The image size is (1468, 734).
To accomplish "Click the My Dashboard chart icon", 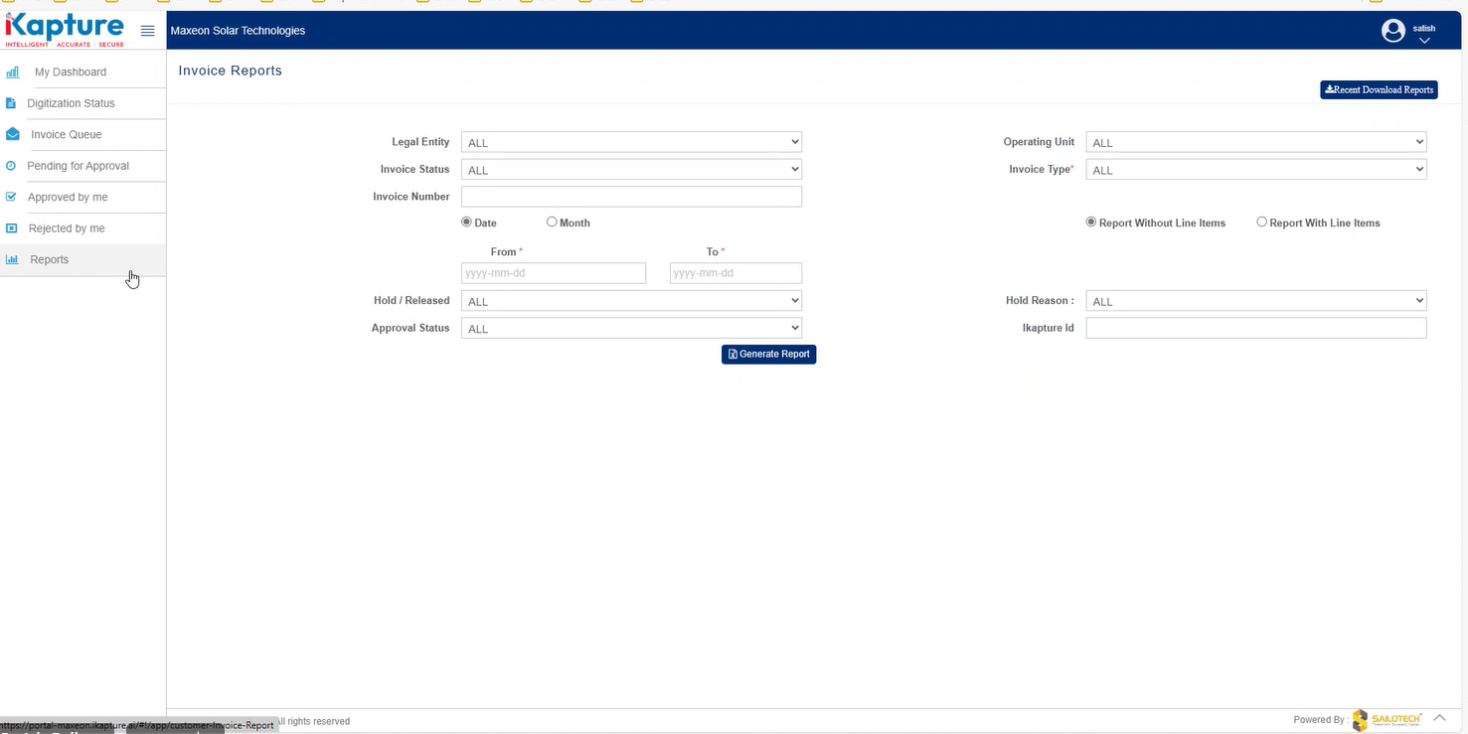I will click(x=12, y=72).
